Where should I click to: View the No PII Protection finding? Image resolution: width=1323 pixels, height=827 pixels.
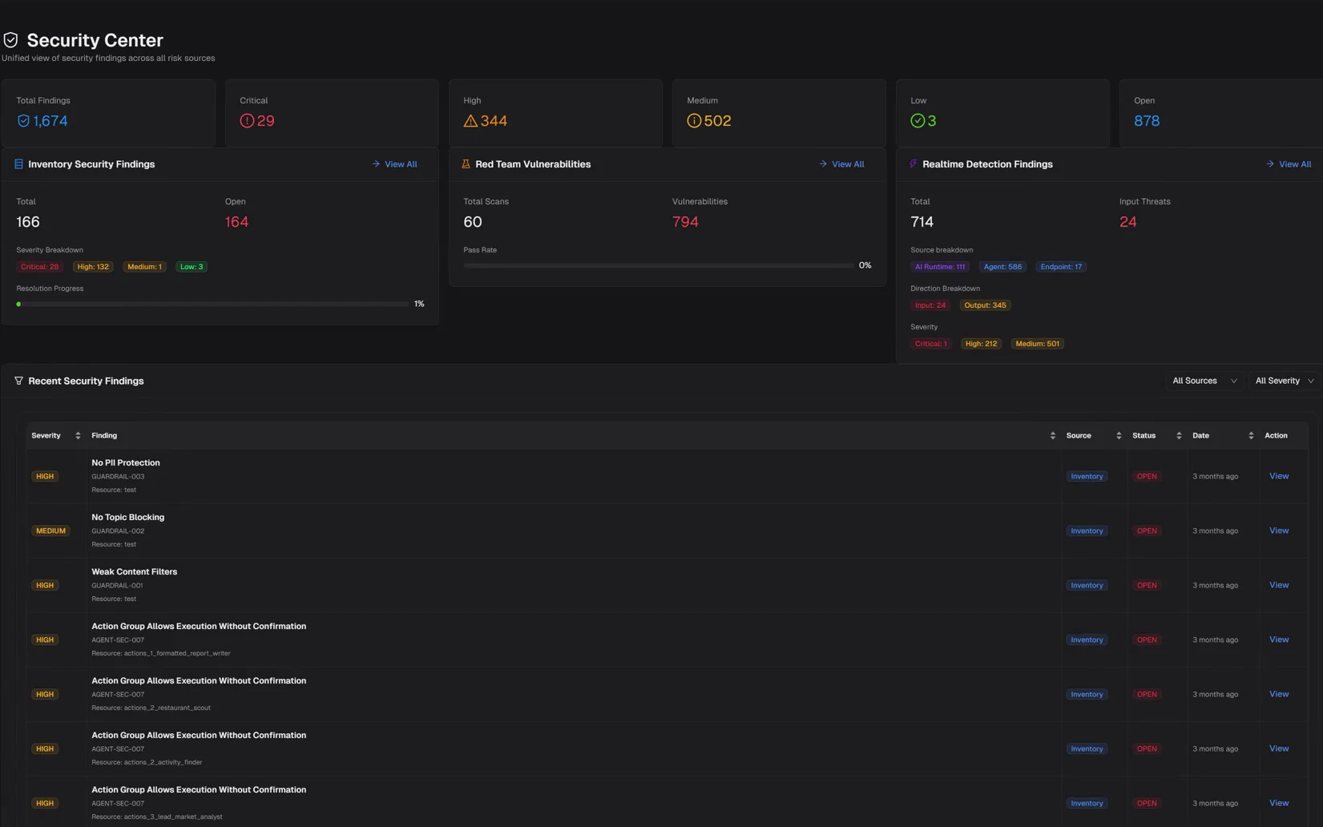pyautogui.click(x=1279, y=476)
